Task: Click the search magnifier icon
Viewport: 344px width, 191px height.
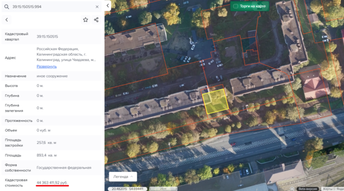Action: 7,7
